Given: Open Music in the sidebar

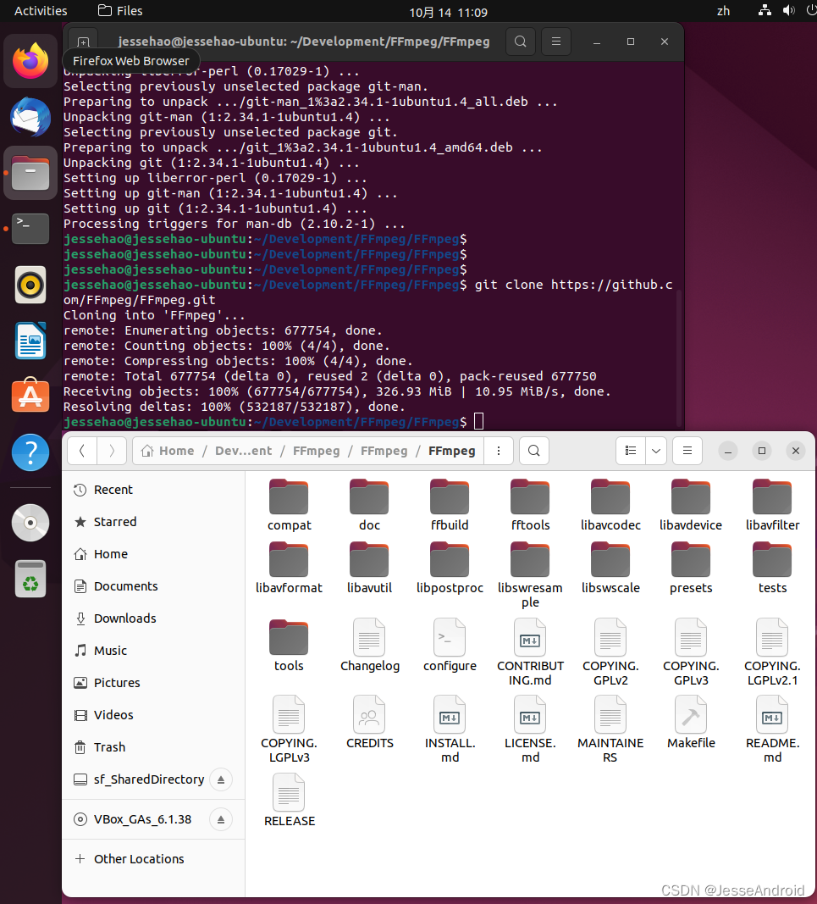Looking at the screenshot, I should pos(153,651).
